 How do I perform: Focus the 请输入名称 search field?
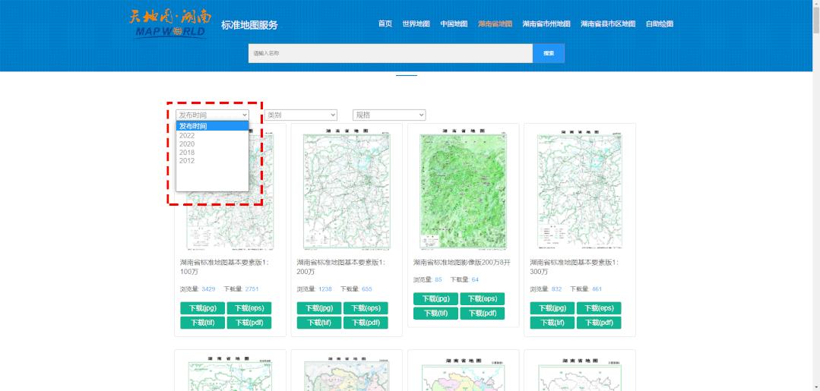[x=390, y=53]
